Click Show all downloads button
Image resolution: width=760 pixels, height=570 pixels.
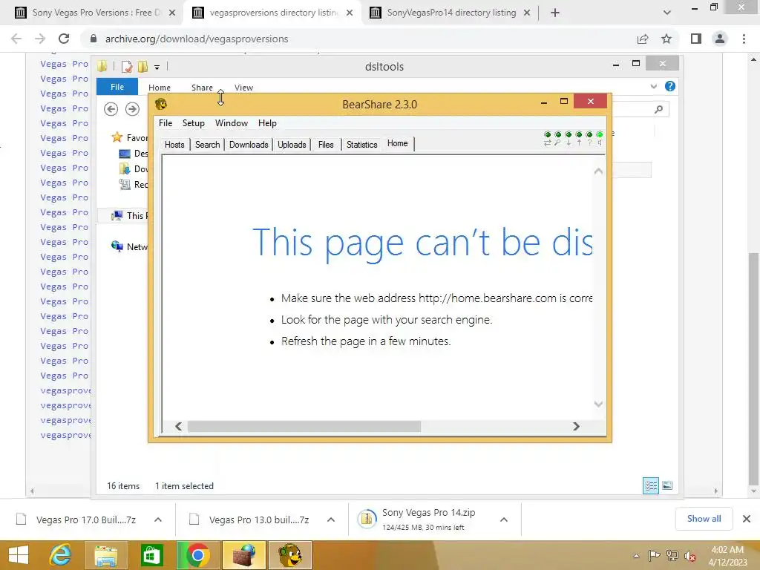[704, 519]
